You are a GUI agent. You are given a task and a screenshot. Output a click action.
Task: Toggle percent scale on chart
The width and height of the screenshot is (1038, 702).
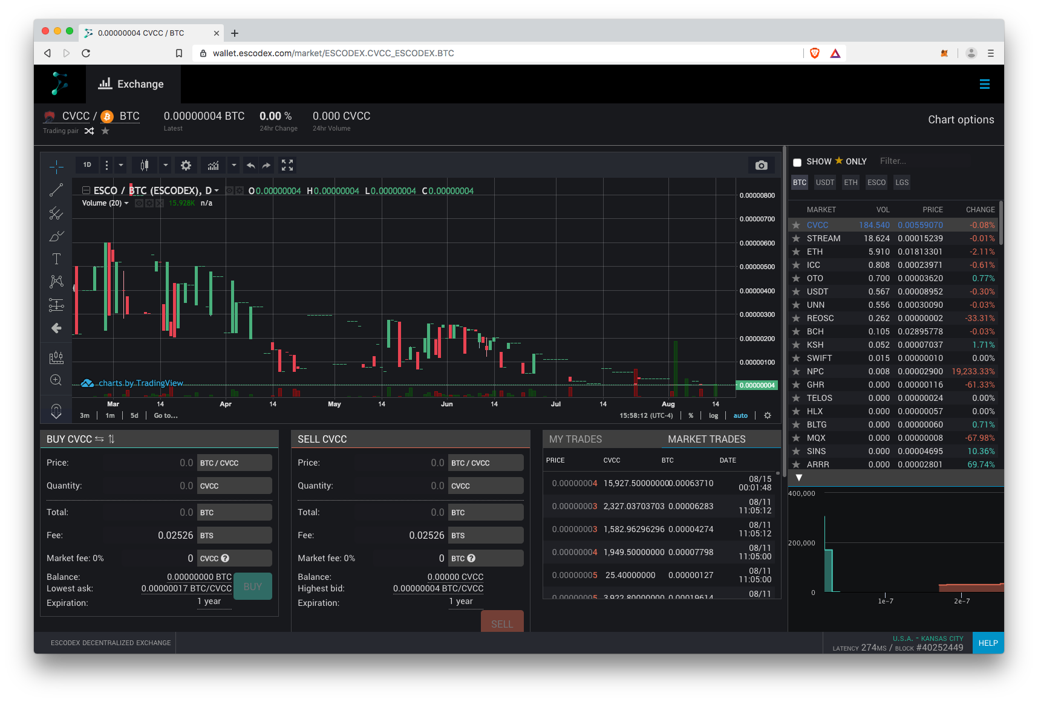[691, 415]
